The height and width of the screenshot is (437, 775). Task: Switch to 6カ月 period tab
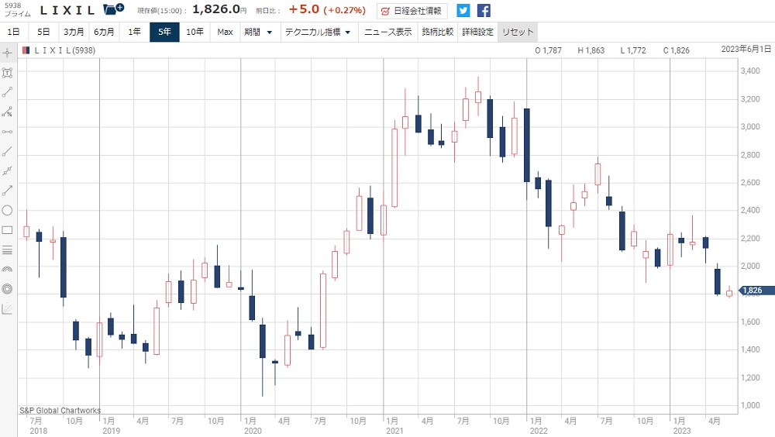click(104, 32)
